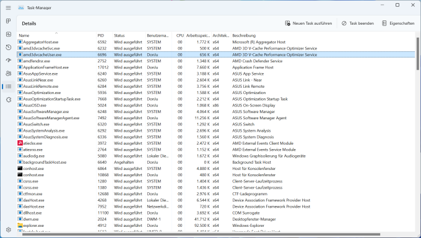Click the ctfmon.exe process icon
Viewport: 421px width, 238px height.
point(20,193)
